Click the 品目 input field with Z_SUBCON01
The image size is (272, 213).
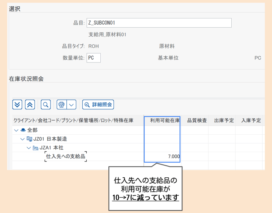click(x=159, y=23)
